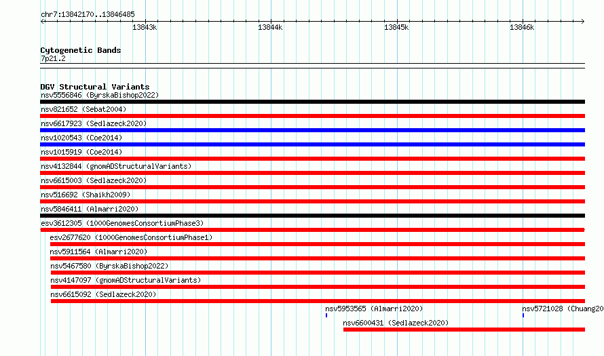Open nsv4132844 (gnomADStructuralVariants) label
The image size is (604, 356).
coord(116,166)
